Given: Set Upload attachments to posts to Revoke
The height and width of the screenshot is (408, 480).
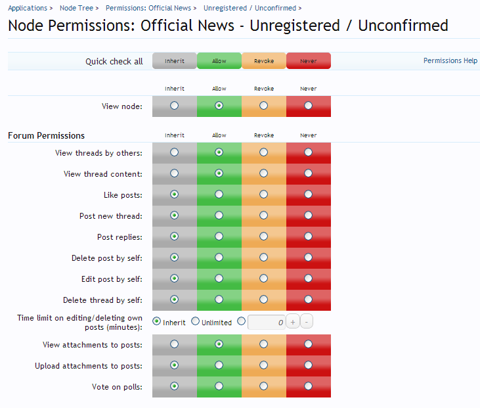Looking at the screenshot, I should (263, 365).
